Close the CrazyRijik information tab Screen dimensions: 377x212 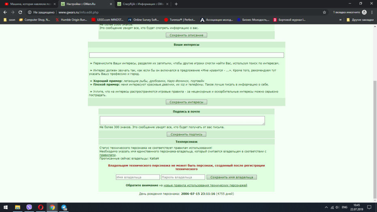click(x=167, y=4)
